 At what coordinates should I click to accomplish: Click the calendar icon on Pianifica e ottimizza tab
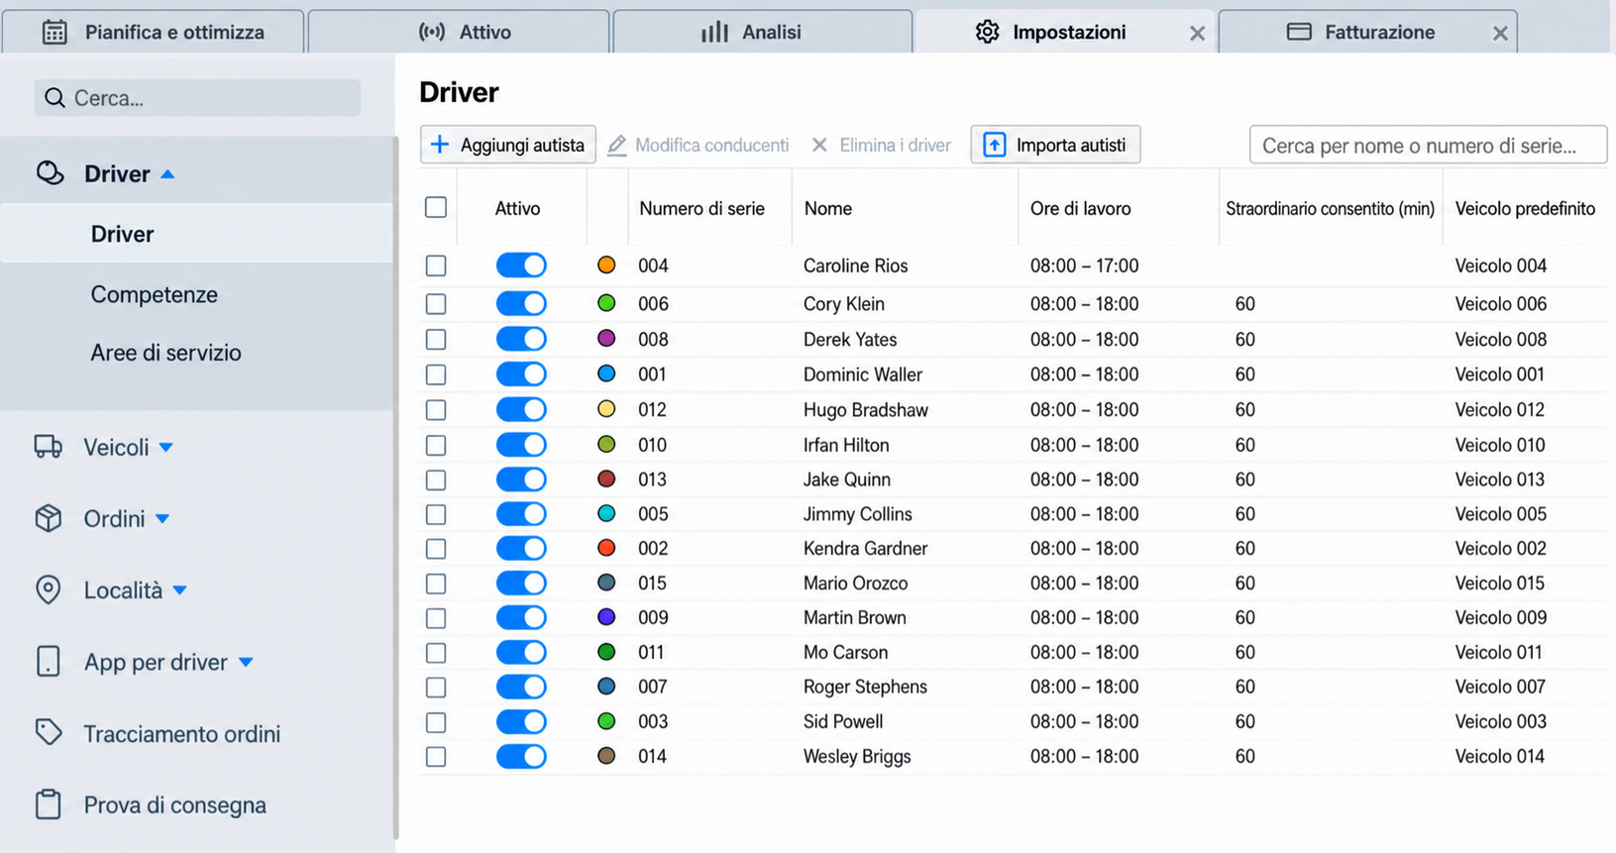[x=54, y=32]
